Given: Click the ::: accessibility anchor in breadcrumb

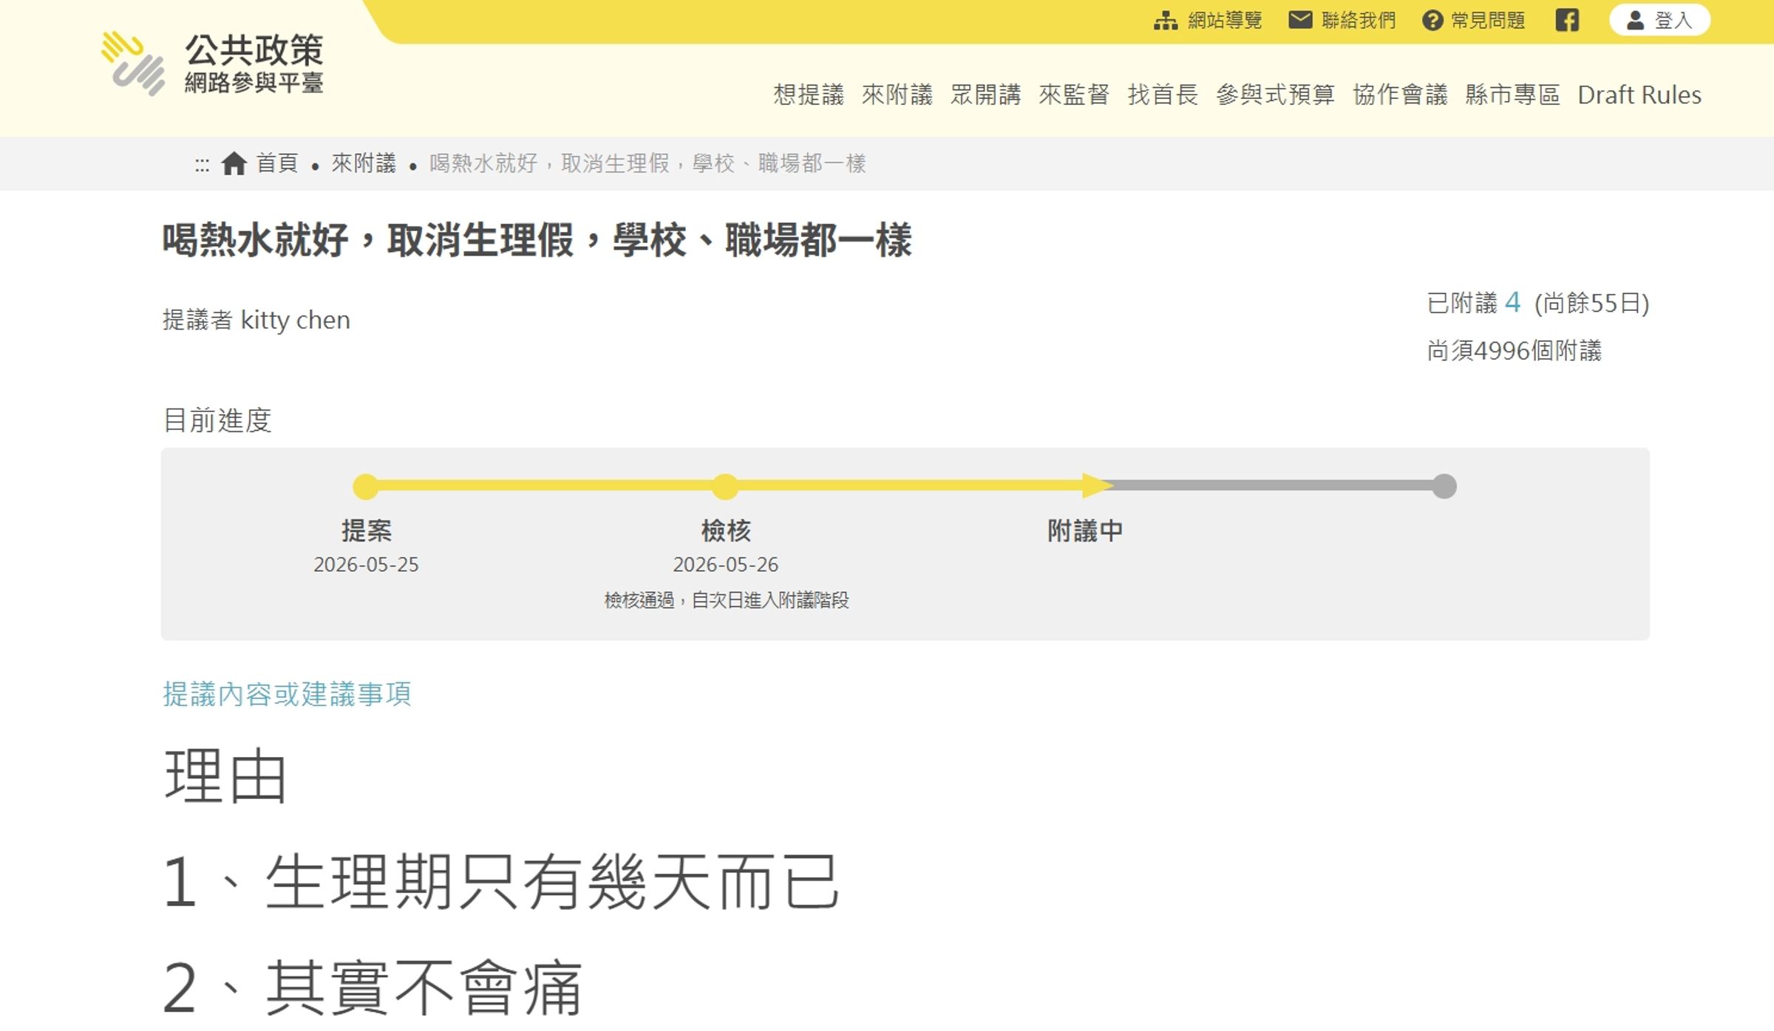Looking at the screenshot, I should pyautogui.click(x=202, y=164).
